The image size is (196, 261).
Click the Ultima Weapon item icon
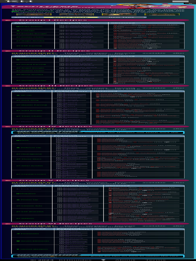point(18,249)
